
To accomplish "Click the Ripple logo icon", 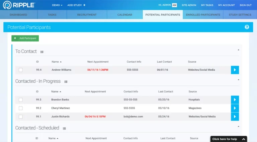I will 6,5.
